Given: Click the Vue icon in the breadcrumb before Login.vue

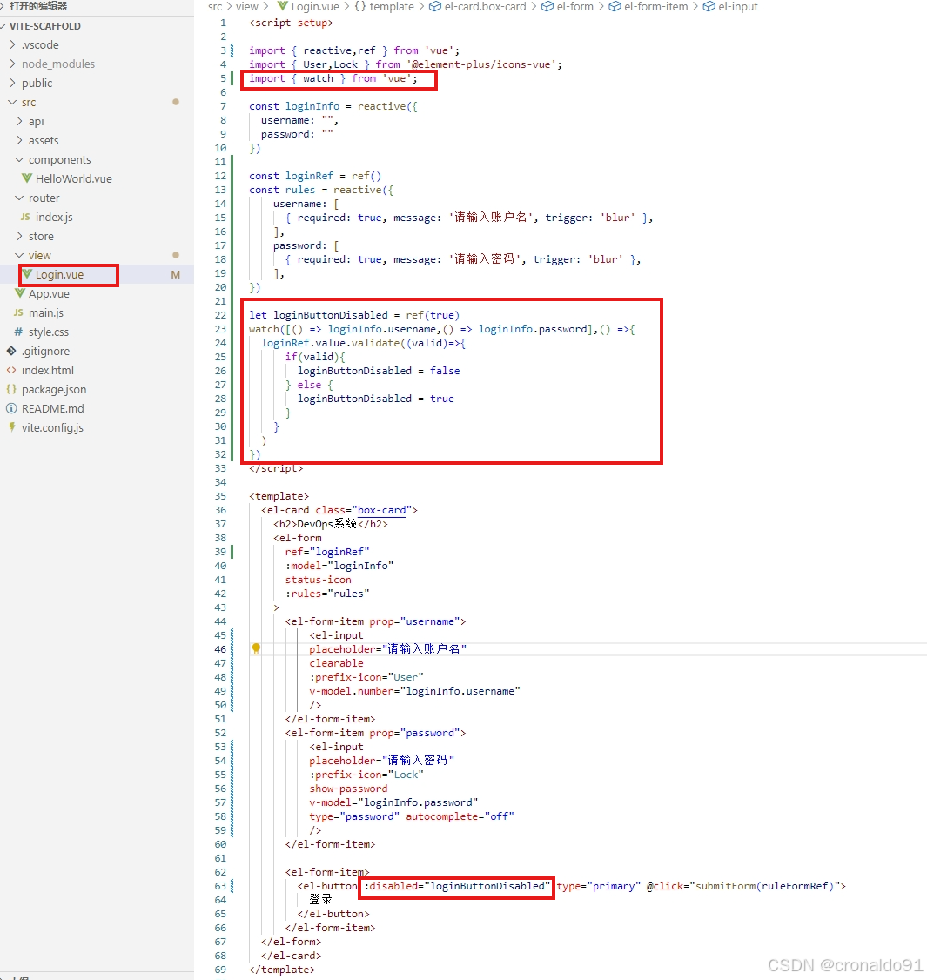Looking at the screenshot, I should [283, 6].
